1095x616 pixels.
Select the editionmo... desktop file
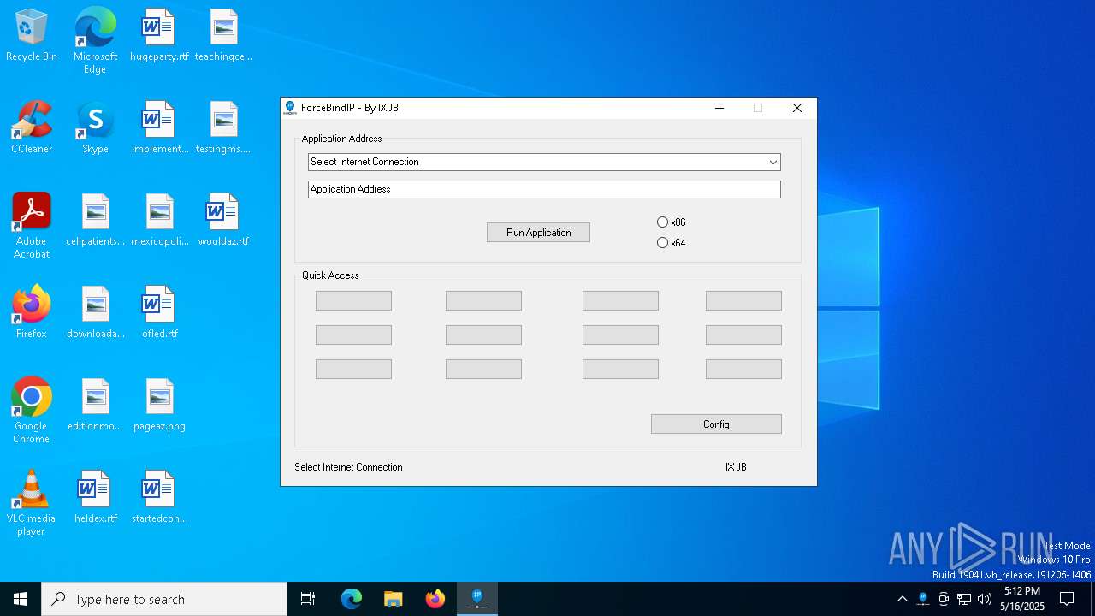click(x=95, y=406)
